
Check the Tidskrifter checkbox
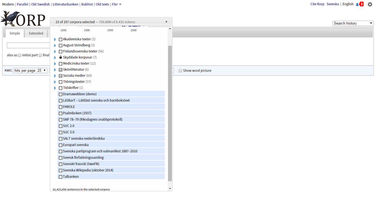click(61, 88)
